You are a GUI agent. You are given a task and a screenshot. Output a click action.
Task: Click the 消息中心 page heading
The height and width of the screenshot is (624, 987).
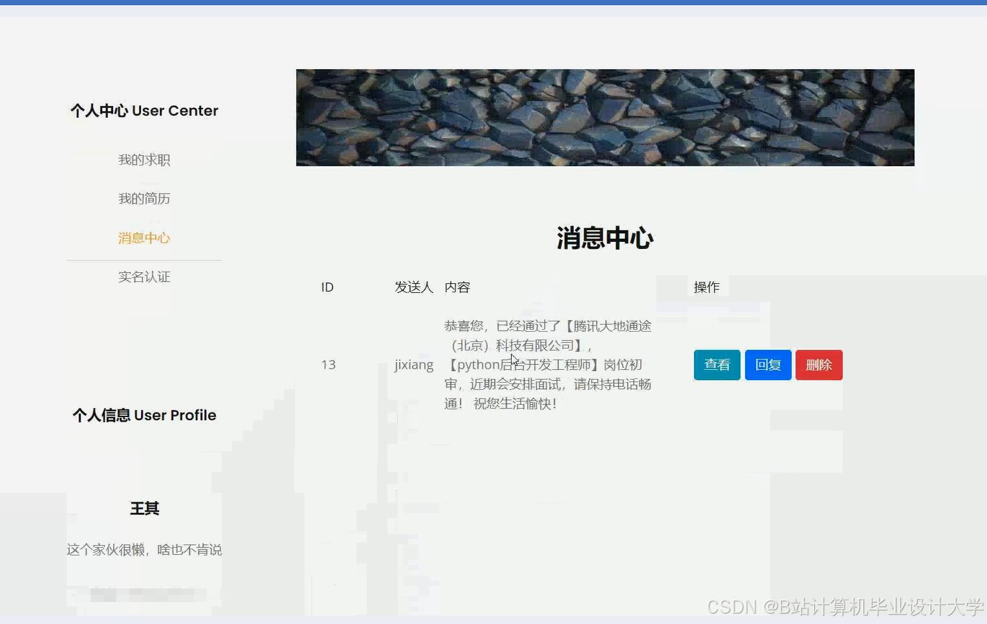pos(605,238)
